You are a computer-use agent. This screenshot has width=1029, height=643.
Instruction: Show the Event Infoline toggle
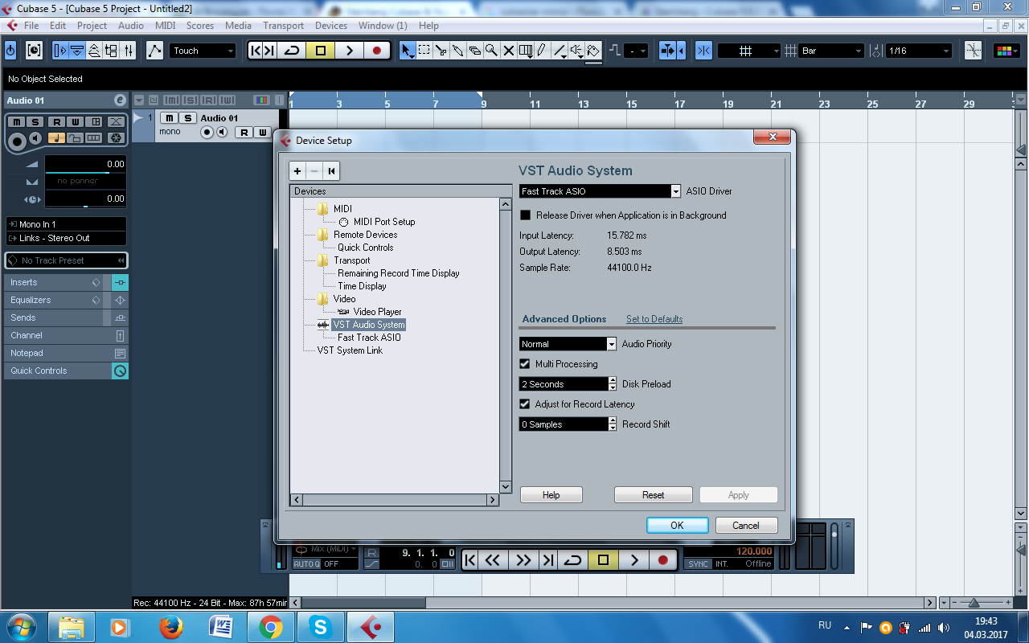point(77,51)
